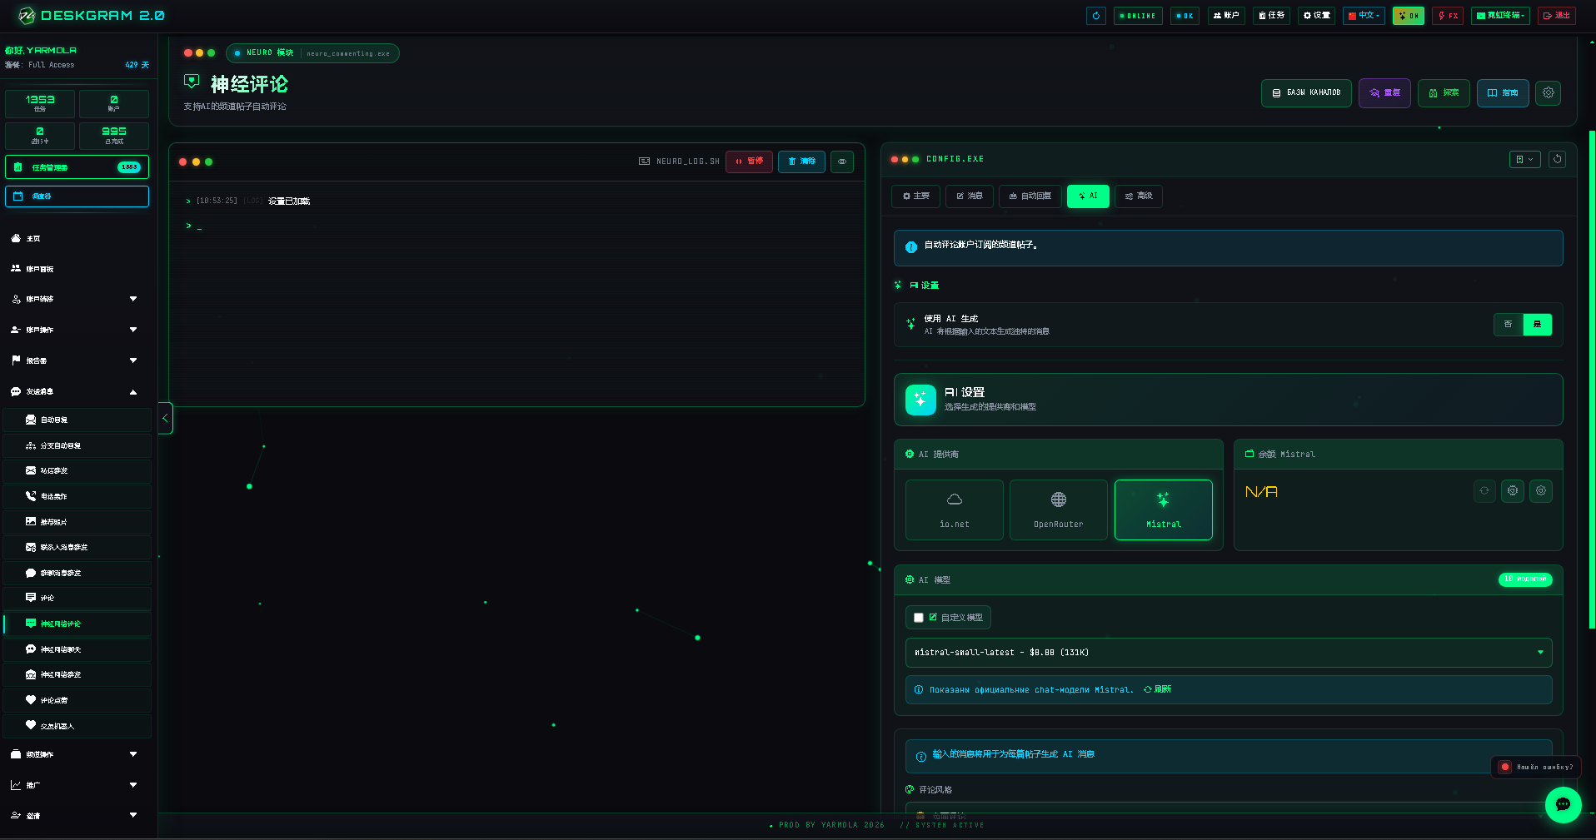Open the gear settings icon in module header
Screen dimensions: 1596x840
tap(1549, 93)
